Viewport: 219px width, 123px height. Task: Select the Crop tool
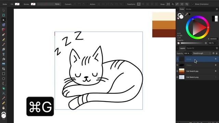[x=4, y=69]
